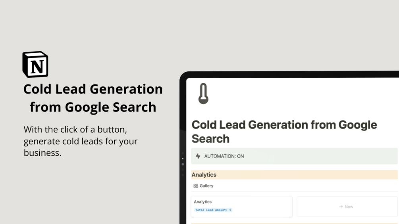The image size is (399, 224).
Task: Select the Analytics section heading
Action: click(204, 175)
